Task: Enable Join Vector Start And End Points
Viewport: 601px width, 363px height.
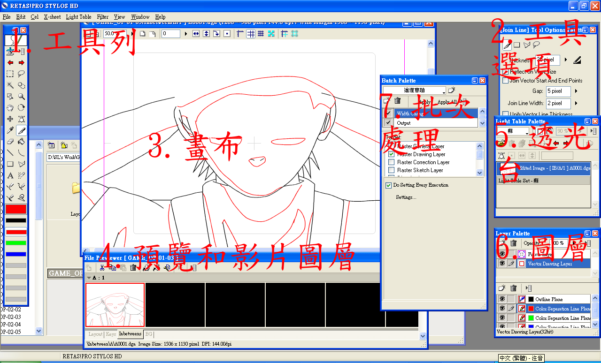Action: pos(505,80)
